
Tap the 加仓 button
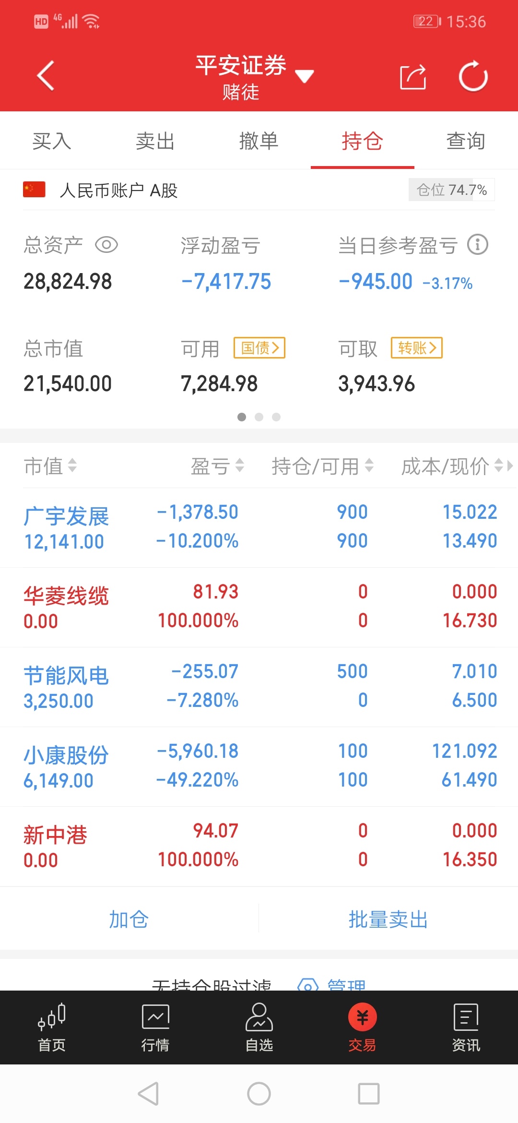[129, 920]
